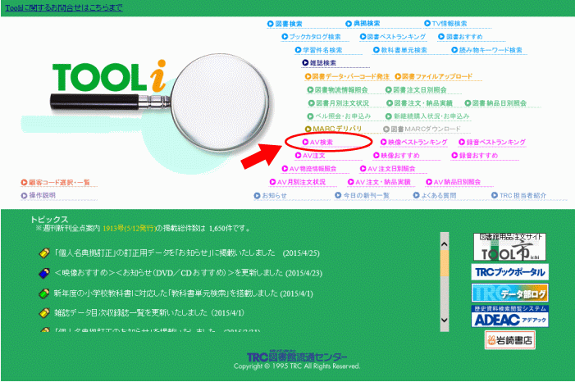Image resolution: width=575 pixels, height=382 pixels.
Task: Select 学習件名検索
Action: 322,50
